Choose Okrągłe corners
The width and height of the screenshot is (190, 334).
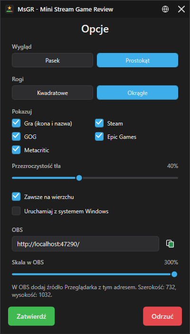pyautogui.click(x=137, y=93)
